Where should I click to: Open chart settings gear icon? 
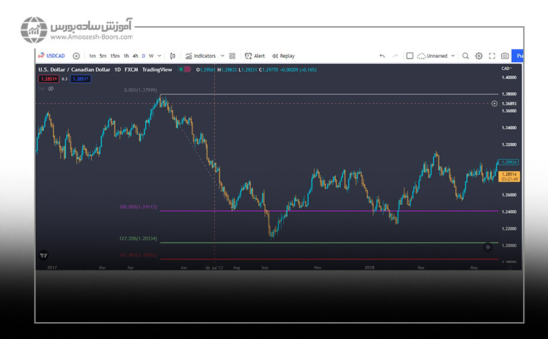tap(479, 57)
